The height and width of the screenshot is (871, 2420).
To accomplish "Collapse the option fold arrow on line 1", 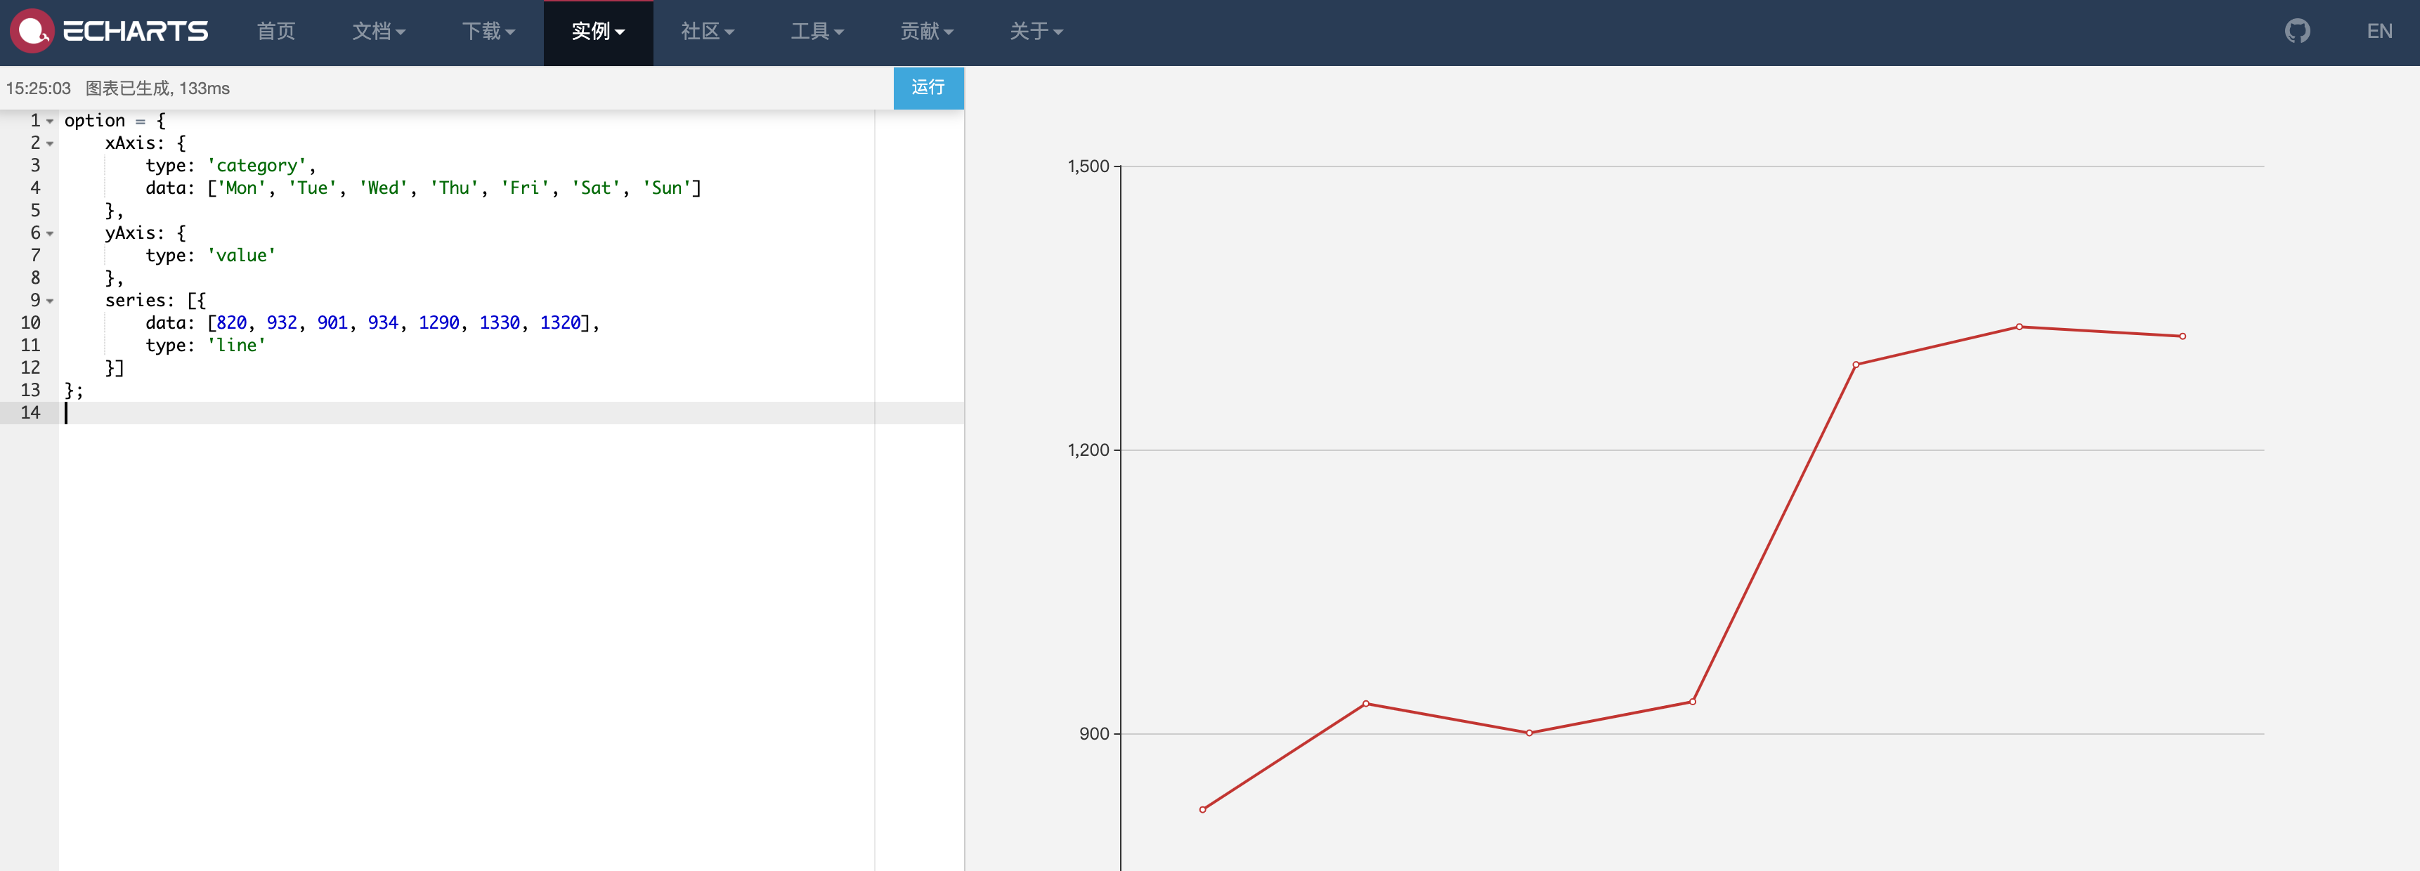I will (x=50, y=122).
